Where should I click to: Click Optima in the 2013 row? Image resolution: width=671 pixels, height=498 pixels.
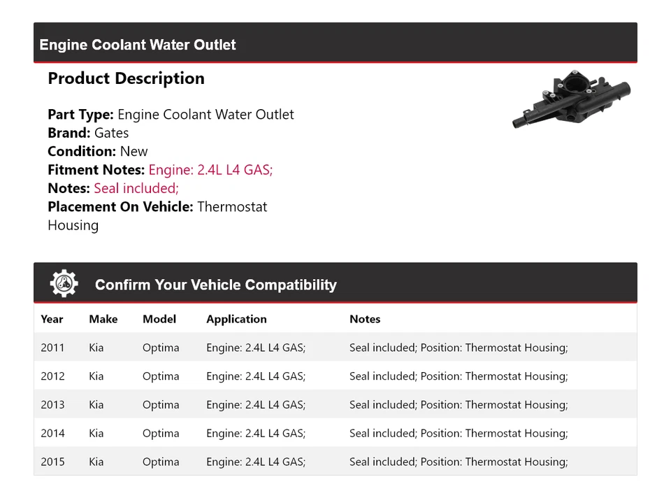[161, 405]
